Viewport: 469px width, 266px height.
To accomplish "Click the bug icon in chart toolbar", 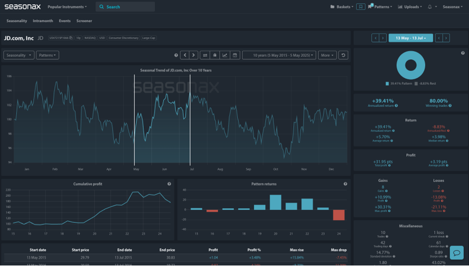I will pos(215,55).
